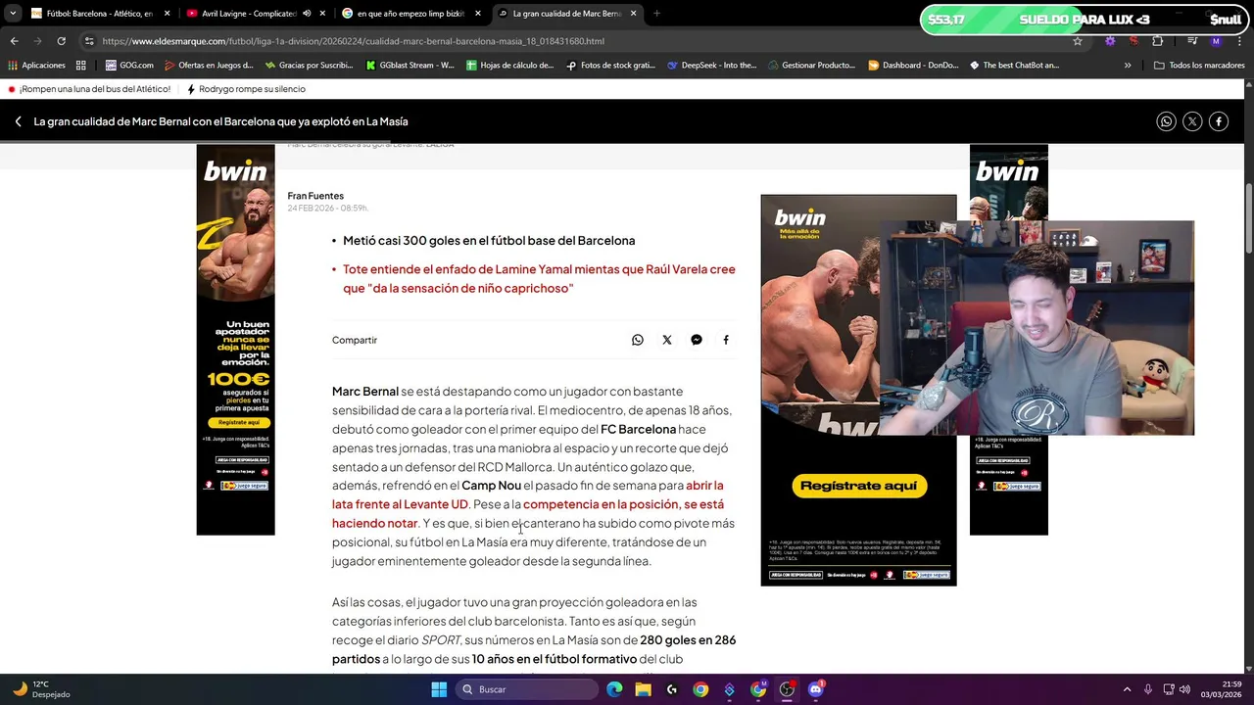Open the GGblast Stream bookmark
The image size is (1254, 705).
[410, 66]
